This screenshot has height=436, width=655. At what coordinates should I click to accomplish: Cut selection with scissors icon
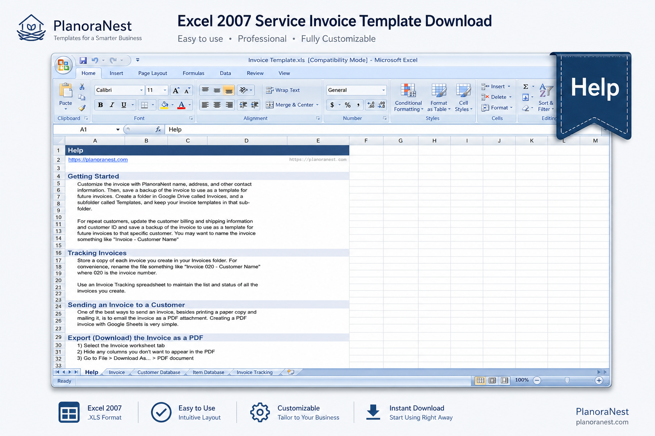click(82, 87)
